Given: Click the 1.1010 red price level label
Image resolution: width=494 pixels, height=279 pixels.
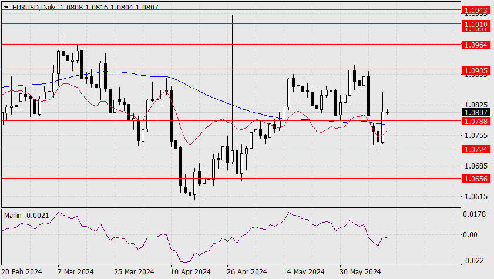Looking at the screenshot, I should 476,24.
